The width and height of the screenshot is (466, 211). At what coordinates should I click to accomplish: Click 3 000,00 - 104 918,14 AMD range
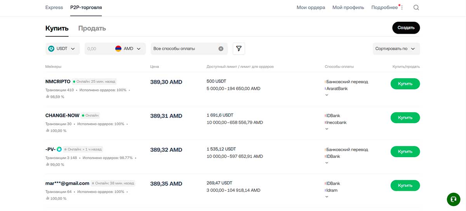point(233,190)
